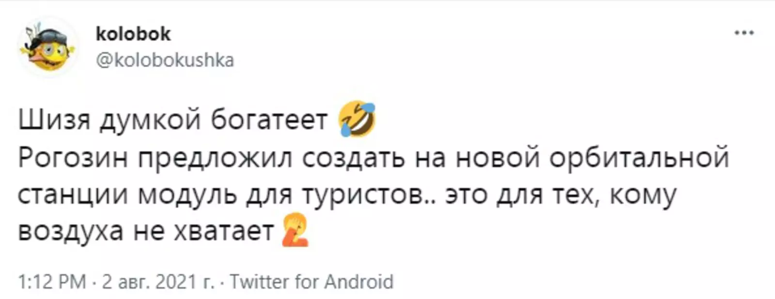
Task: Open the kolobok display name
Action: tap(133, 34)
